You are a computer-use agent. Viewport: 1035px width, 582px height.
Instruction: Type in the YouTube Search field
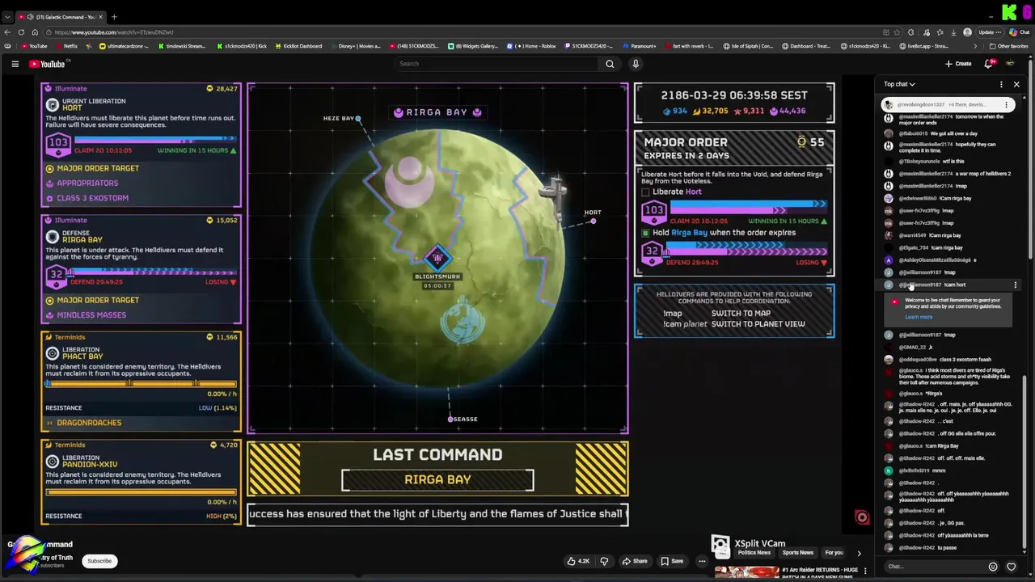[495, 64]
